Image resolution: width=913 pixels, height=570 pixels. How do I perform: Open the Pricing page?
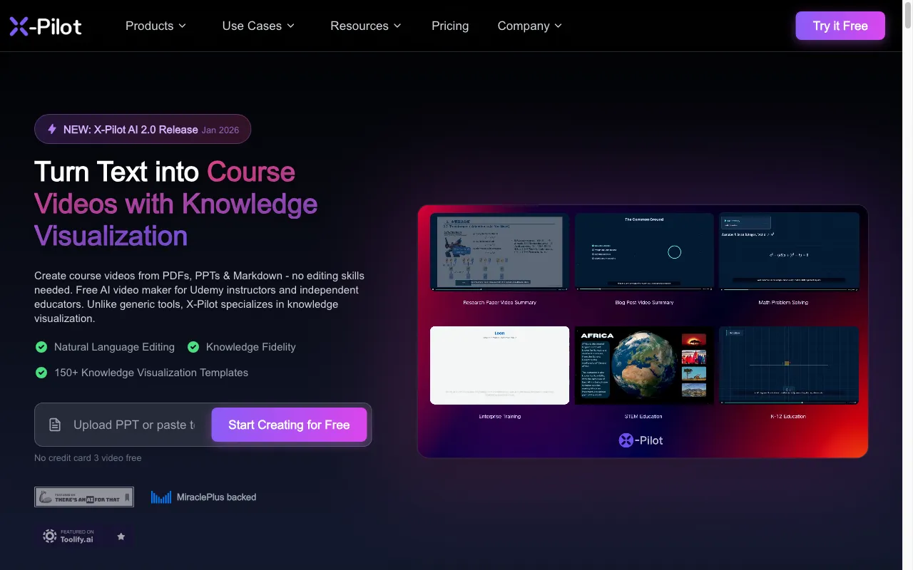tap(450, 26)
